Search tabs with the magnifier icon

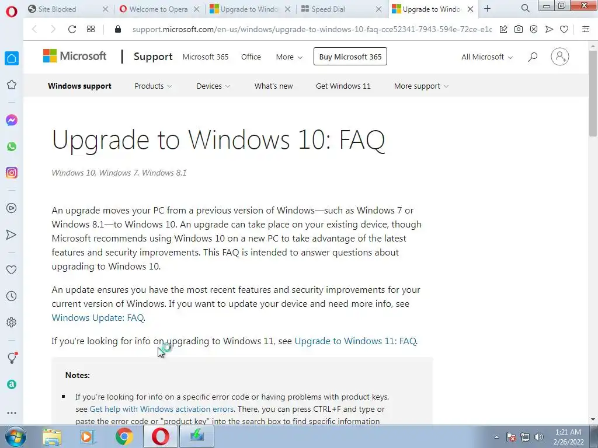pos(525,8)
